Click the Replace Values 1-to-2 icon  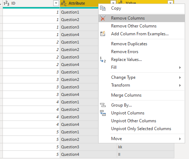(103, 60)
